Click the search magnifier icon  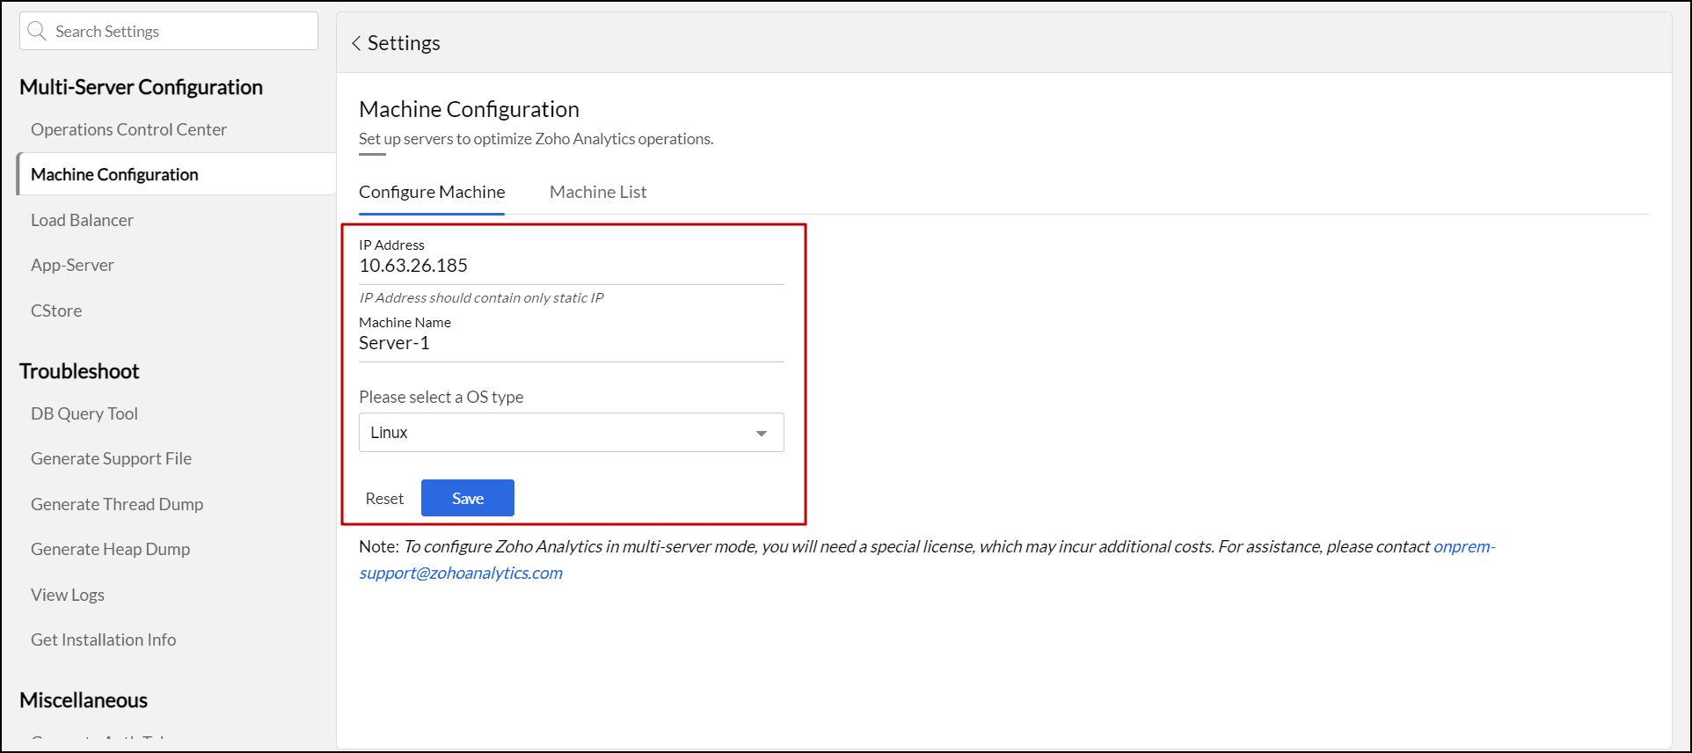(x=37, y=32)
